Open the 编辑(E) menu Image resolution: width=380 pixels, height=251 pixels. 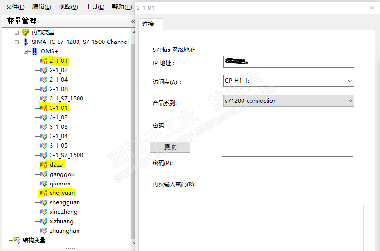(42, 7)
